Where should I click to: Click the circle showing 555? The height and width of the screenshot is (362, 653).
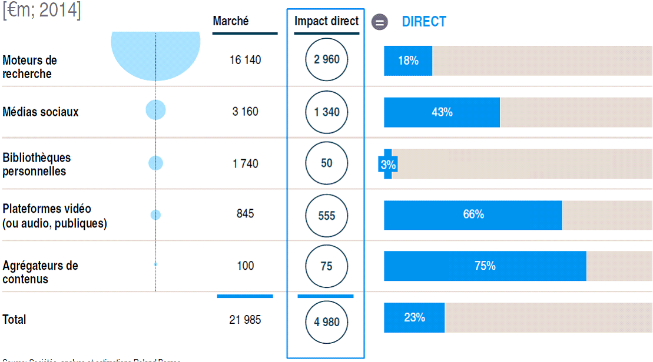pos(327,216)
